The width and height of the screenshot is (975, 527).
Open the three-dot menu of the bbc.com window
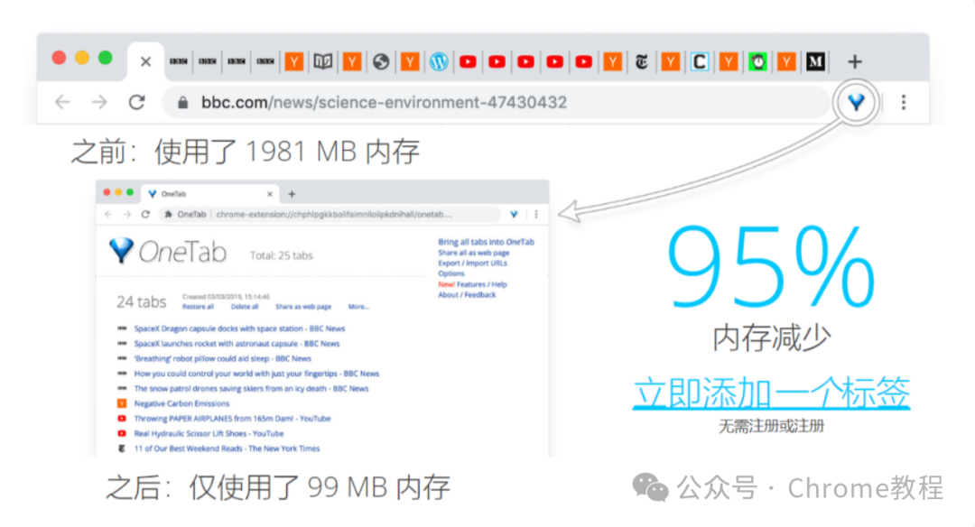click(x=904, y=102)
